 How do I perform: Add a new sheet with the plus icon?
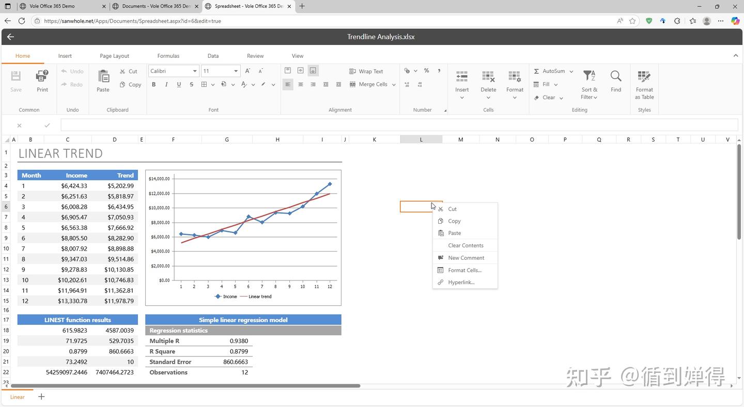(x=41, y=397)
